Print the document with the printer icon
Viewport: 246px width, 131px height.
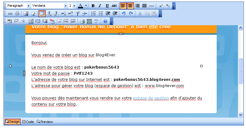(x=82, y=21)
